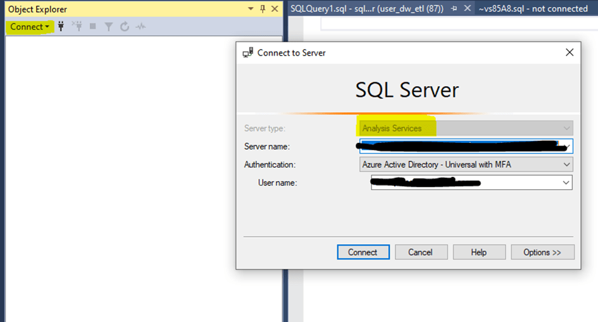Toggle the Object Explorer auto-hide pin
The width and height of the screenshot is (598, 322).
point(263,9)
